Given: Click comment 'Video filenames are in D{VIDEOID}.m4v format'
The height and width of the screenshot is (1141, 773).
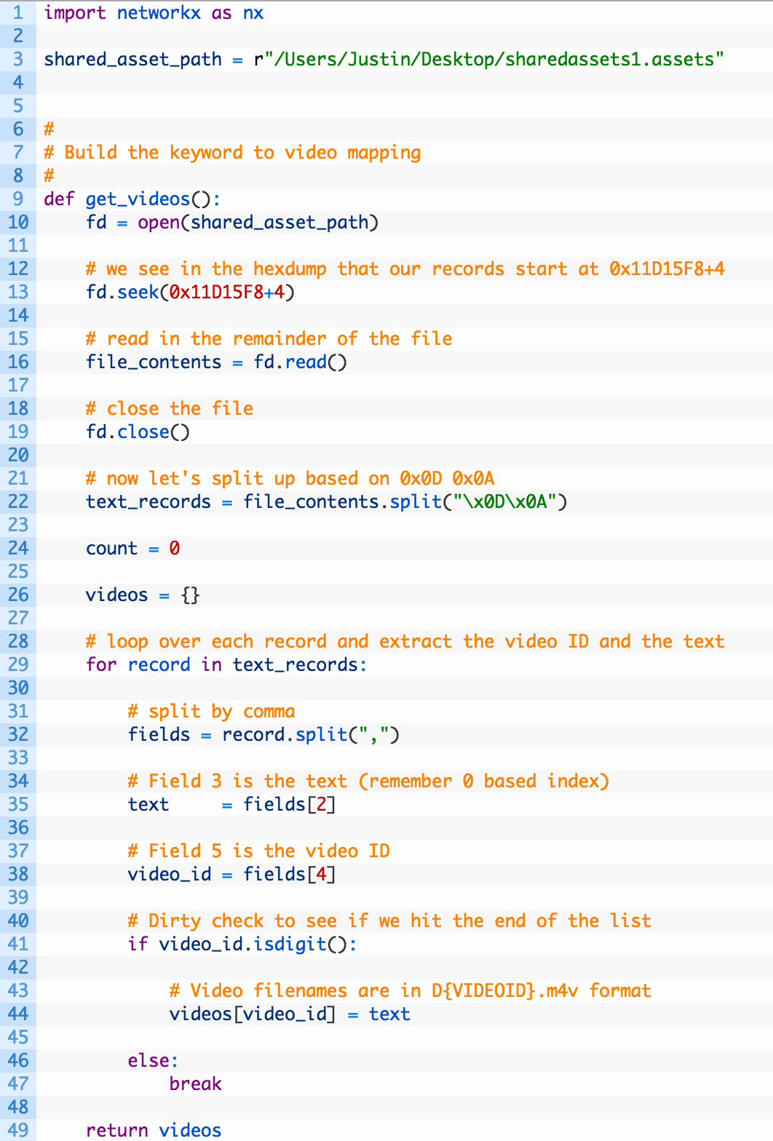Looking at the screenshot, I should (411, 991).
